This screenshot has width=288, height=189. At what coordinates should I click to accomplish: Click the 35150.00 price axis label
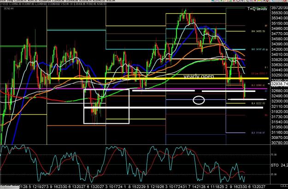[x=280, y=23]
